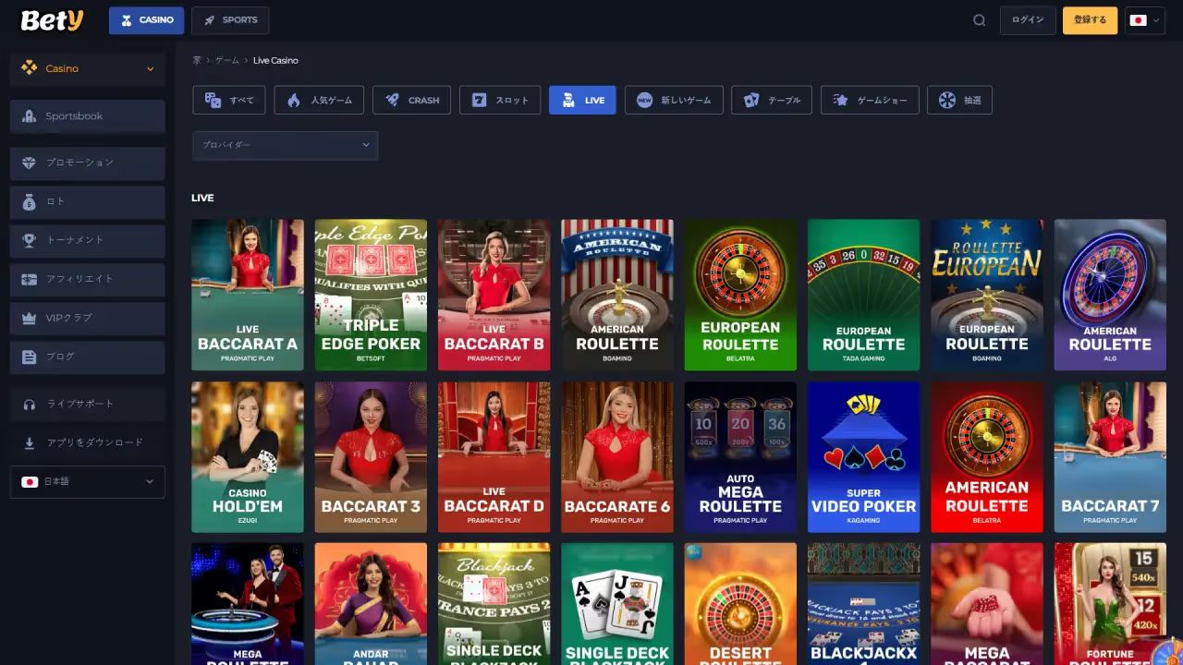
Task: Click the ログイン login button
Action: pyautogui.click(x=1027, y=20)
